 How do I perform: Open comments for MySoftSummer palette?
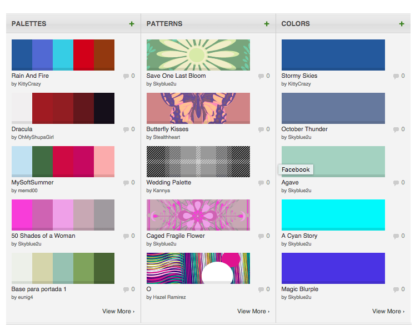tap(129, 183)
